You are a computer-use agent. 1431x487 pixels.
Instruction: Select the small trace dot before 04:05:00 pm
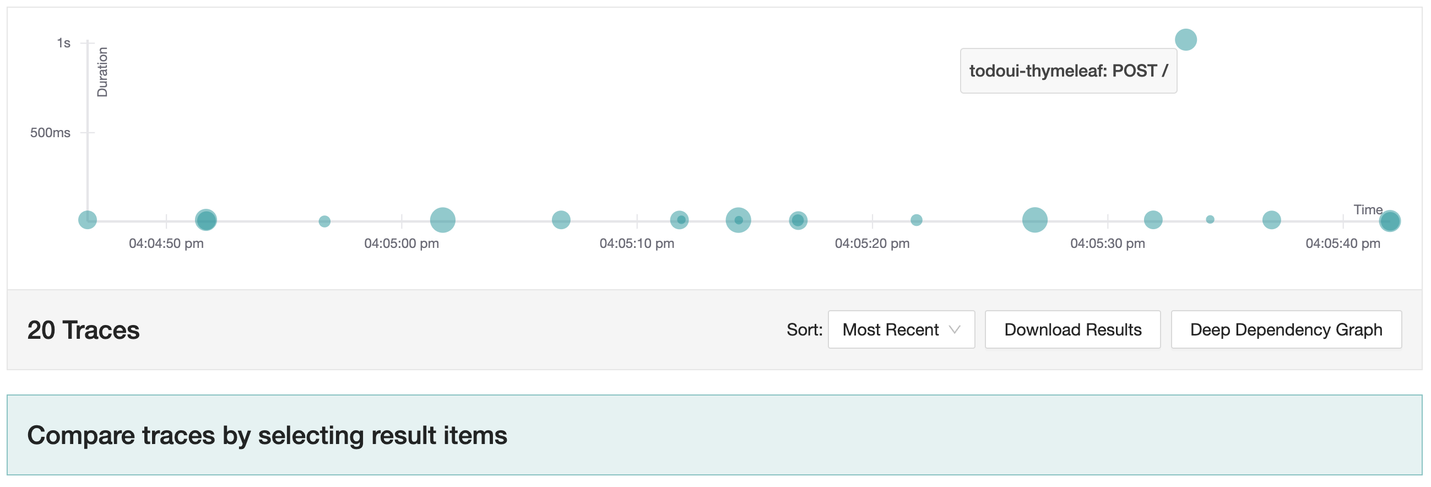(324, 221)
